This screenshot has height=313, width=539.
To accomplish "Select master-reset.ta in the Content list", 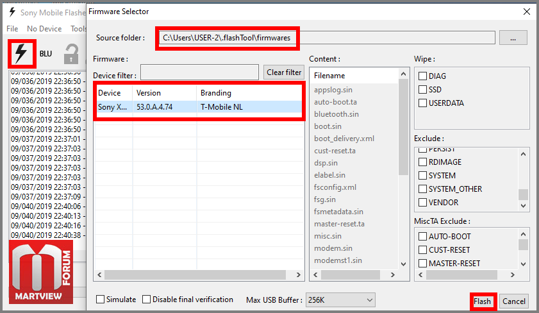I will tap(339, 224).
